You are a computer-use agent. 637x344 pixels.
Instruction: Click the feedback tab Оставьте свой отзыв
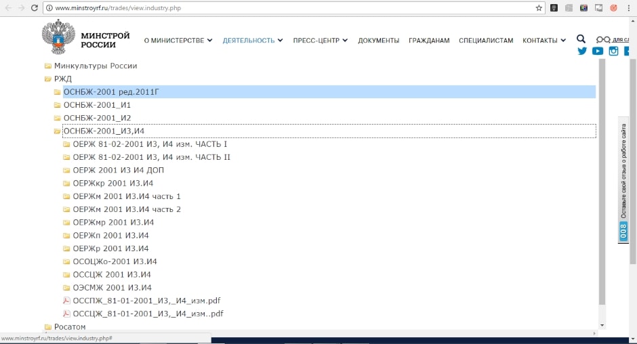pos(623,180)
